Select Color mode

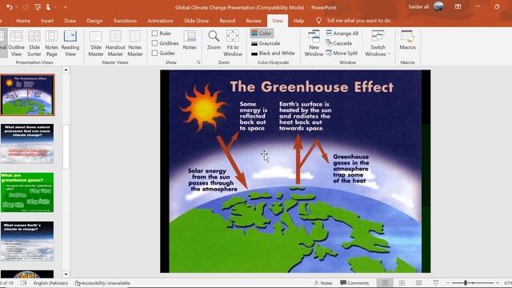262,34
